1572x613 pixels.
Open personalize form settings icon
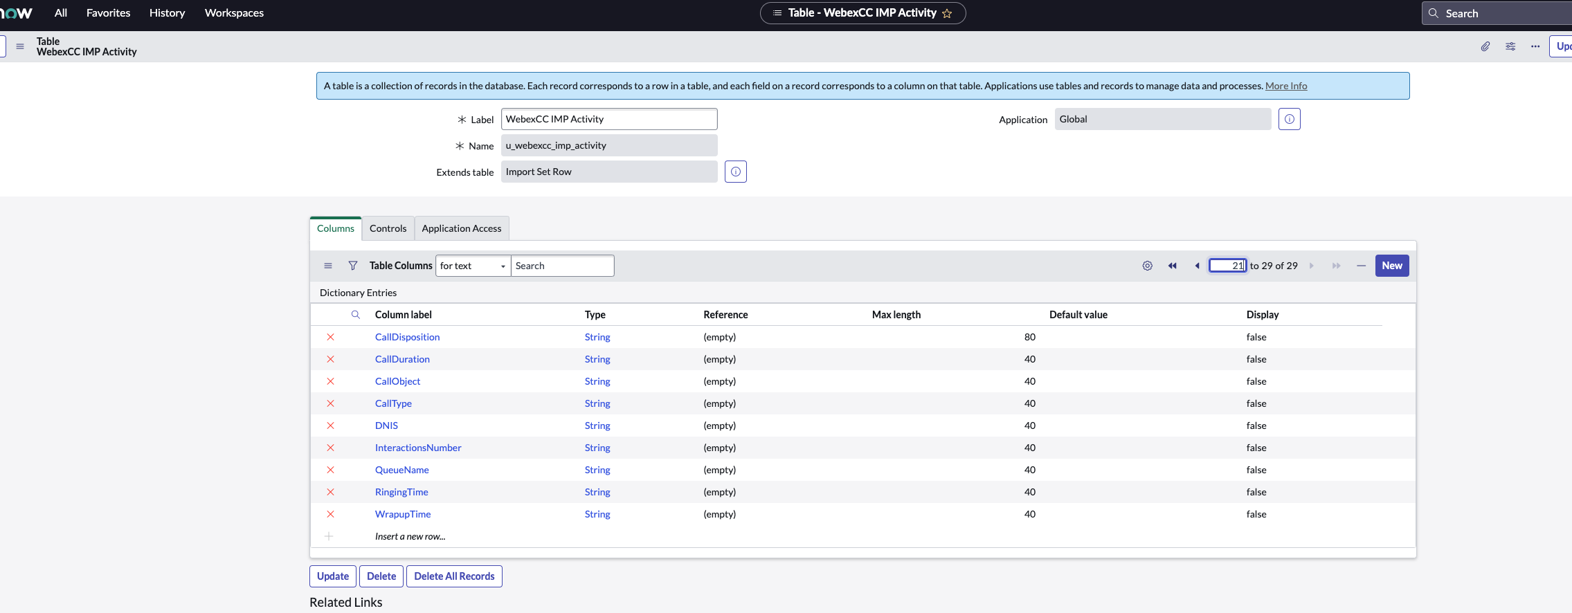[1510, 46]
